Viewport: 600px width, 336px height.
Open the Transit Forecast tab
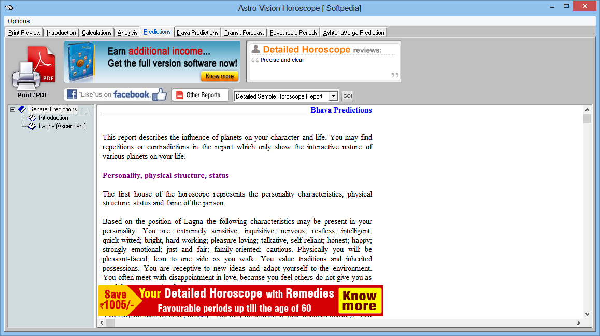[244, 33]
